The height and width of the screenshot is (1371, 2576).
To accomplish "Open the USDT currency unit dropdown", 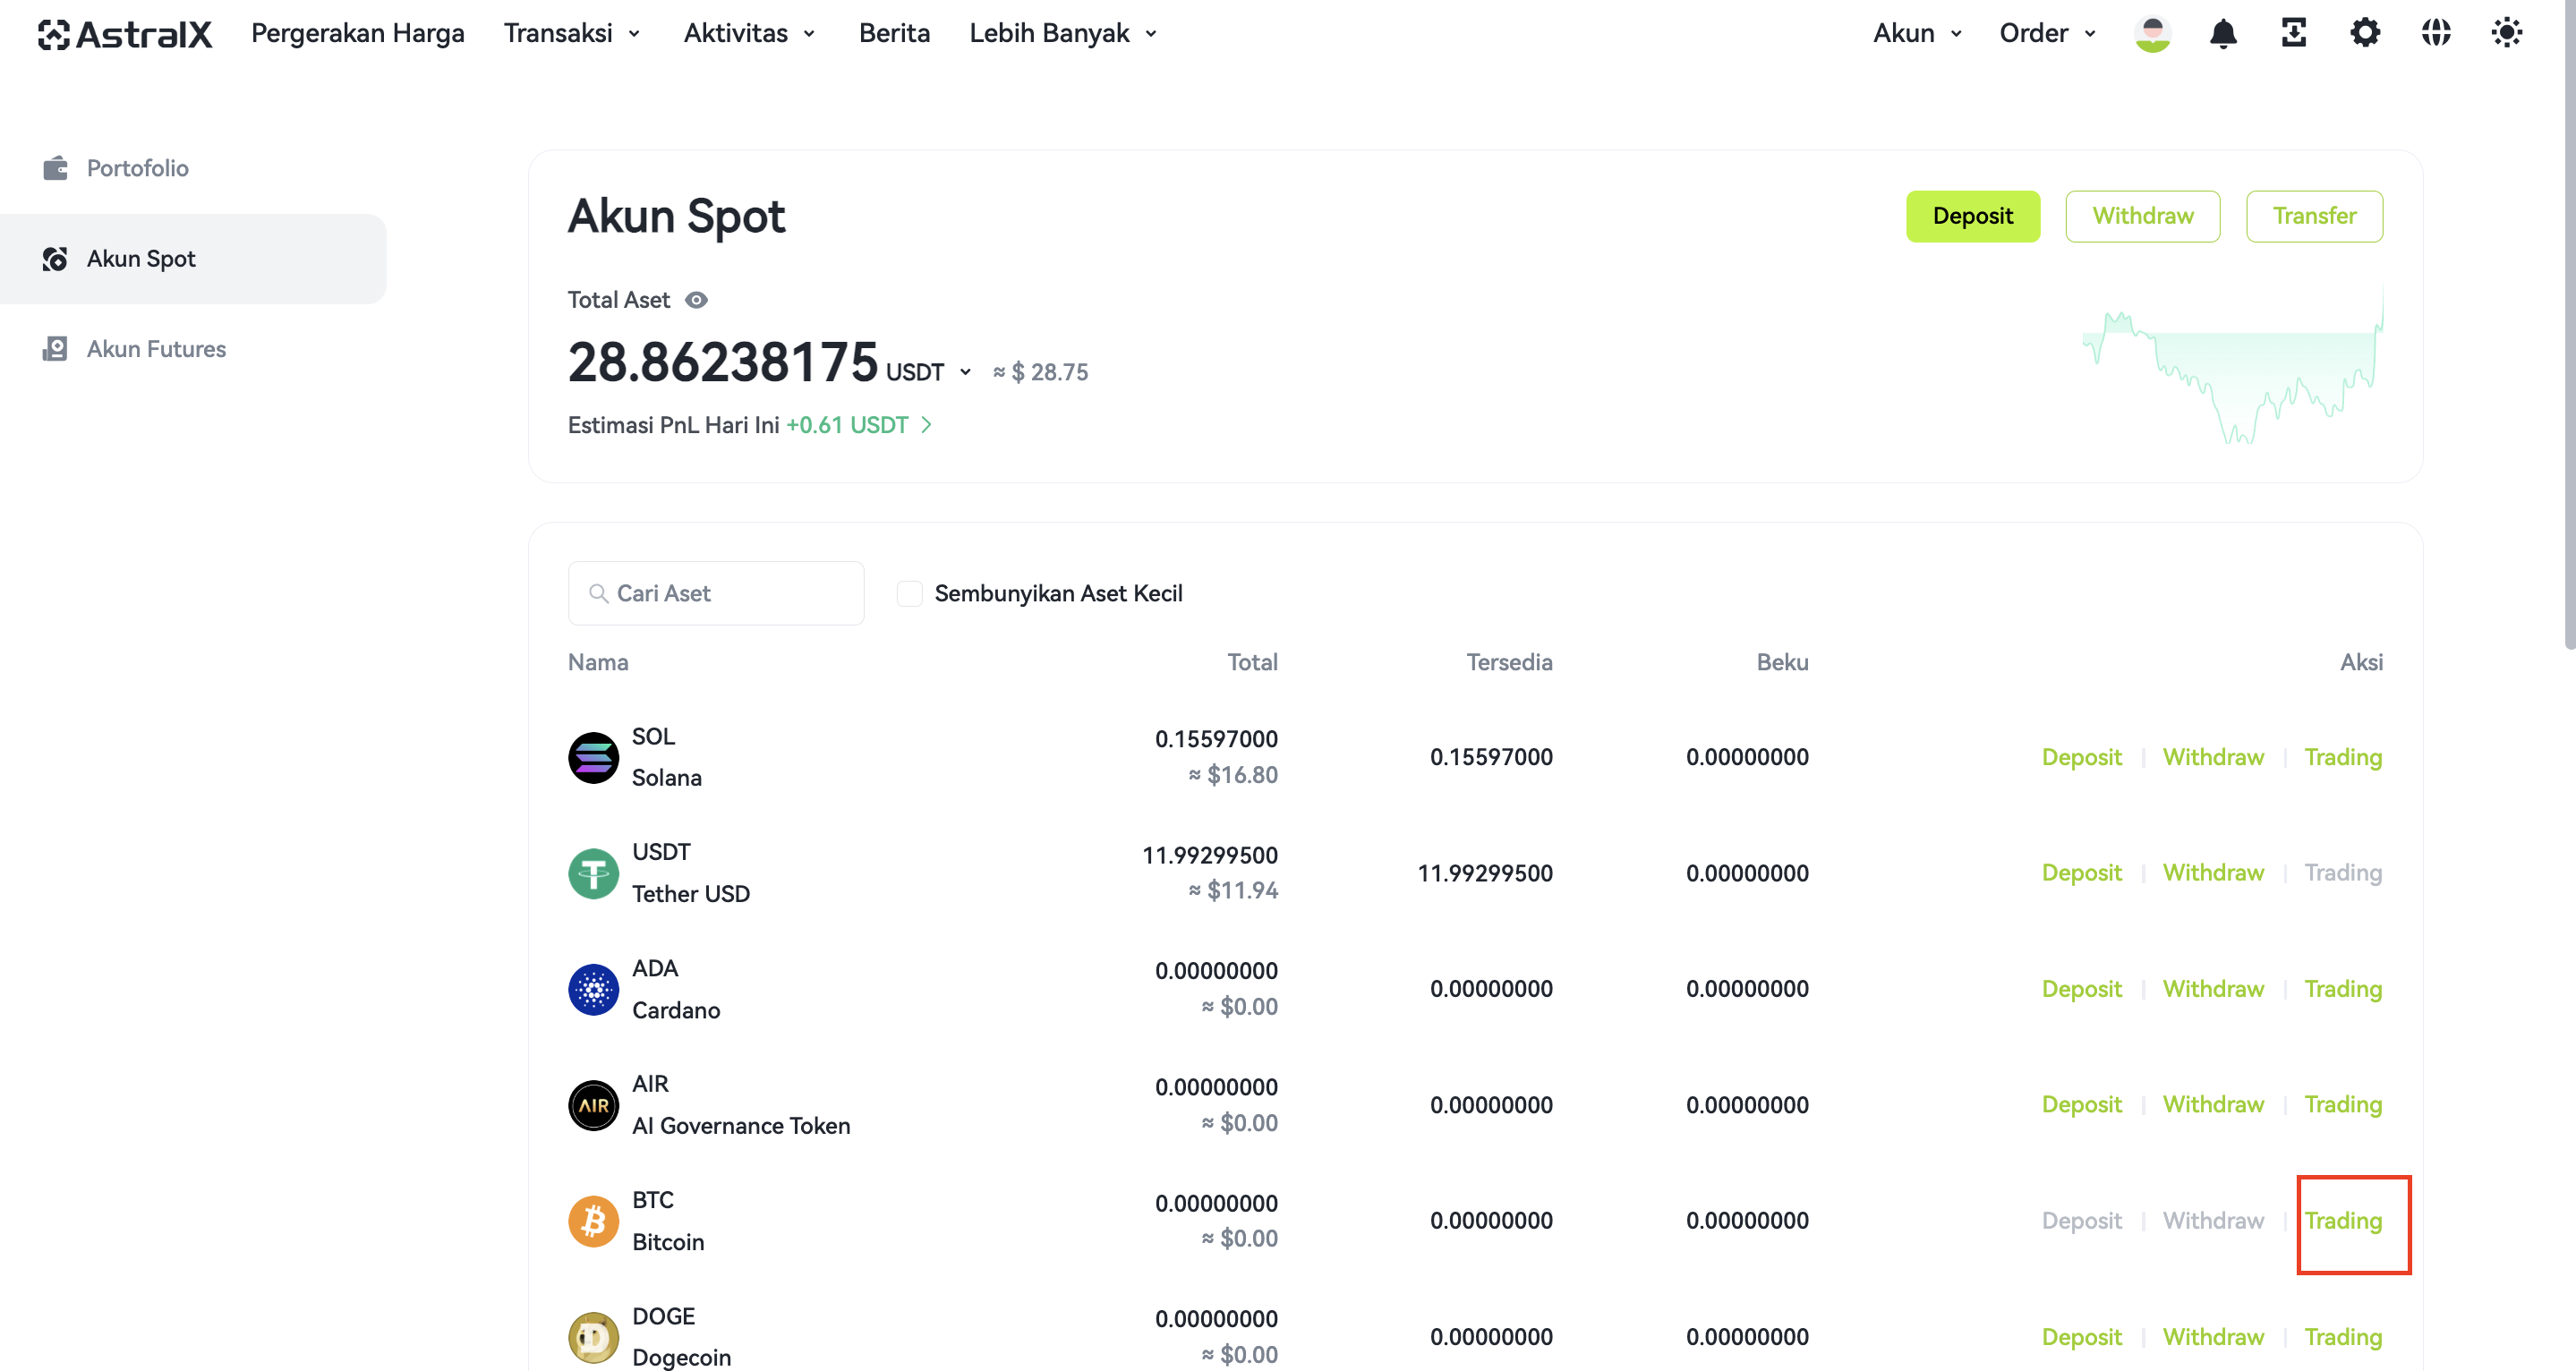I will click(x=928, y=372).
